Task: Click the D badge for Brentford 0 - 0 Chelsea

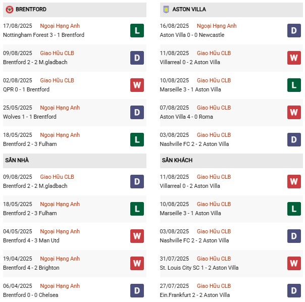Action: [137, 291]
